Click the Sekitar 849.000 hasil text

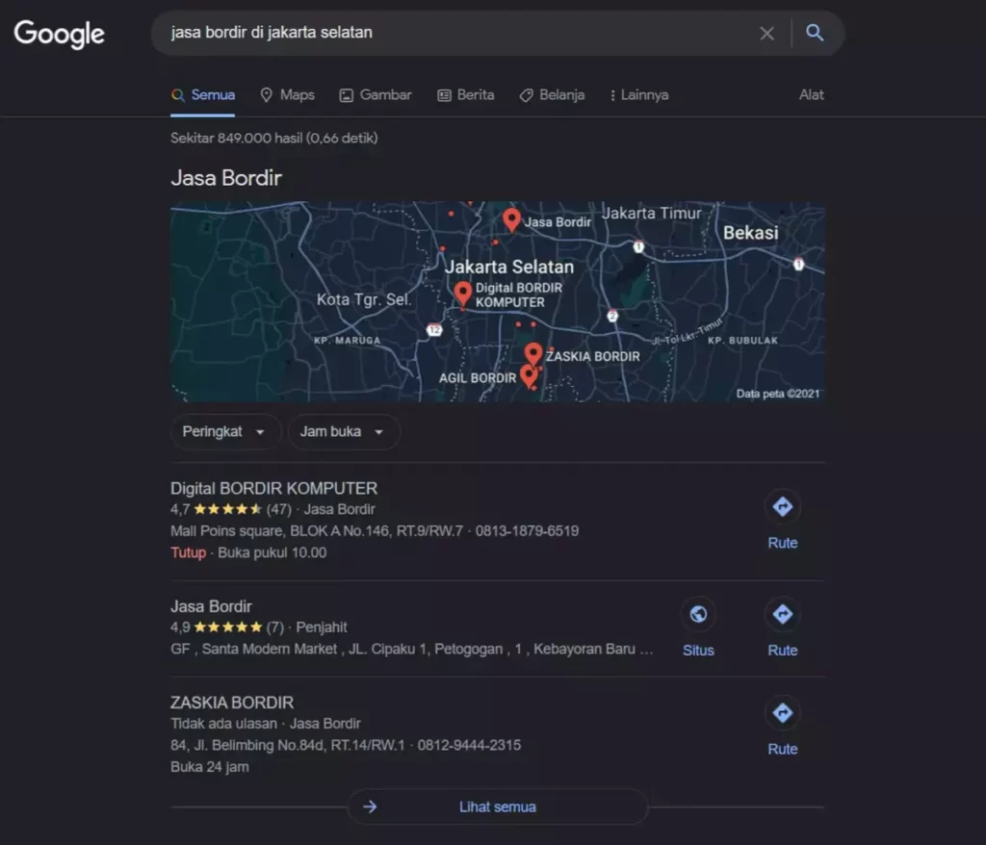click(x=274, y=139)
